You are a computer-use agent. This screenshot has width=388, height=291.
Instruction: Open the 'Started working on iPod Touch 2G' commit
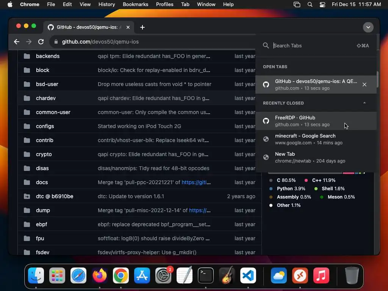point(139,126)
